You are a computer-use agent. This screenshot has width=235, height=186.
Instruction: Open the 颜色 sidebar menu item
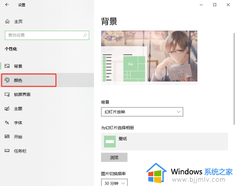pos(47,80)
